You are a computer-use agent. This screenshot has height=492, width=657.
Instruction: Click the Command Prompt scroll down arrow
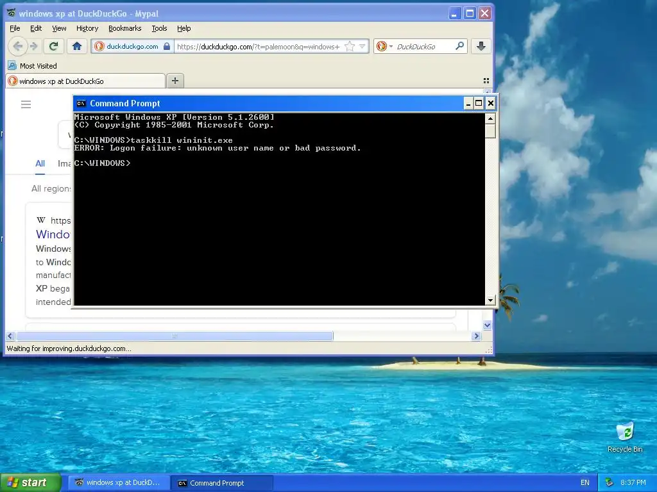(490, 300)
